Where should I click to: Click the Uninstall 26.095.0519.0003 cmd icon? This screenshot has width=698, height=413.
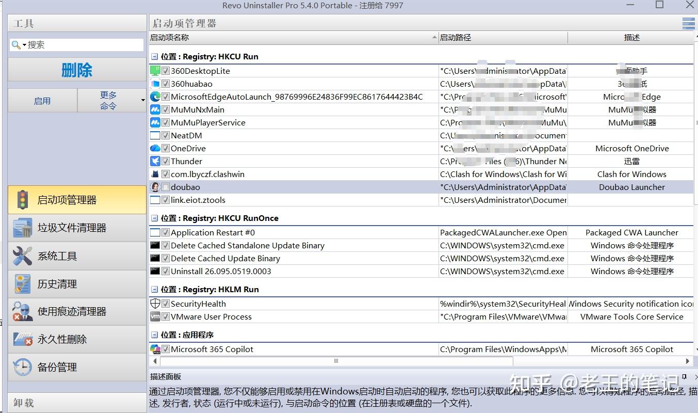pos(155,271)
